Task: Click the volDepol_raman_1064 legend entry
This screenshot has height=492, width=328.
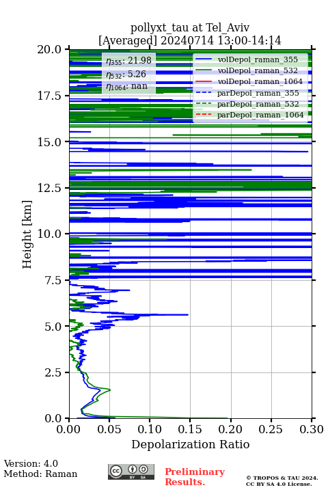Action: point(249,81)
